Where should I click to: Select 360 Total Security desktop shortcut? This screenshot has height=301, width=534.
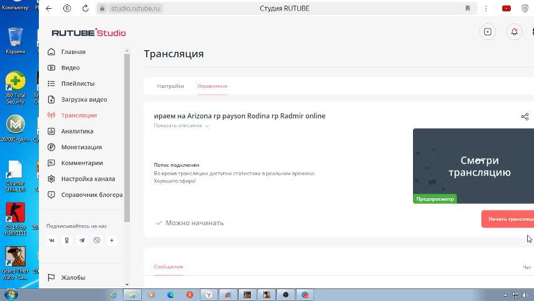(x=15, y=88)
